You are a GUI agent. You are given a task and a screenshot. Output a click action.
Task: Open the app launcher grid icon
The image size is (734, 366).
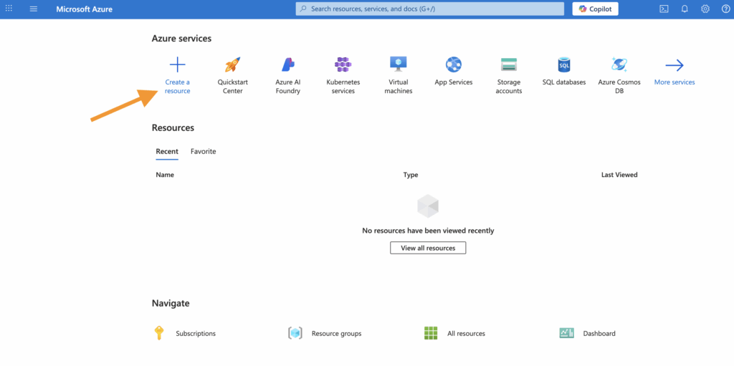click(x=9, y=9)
